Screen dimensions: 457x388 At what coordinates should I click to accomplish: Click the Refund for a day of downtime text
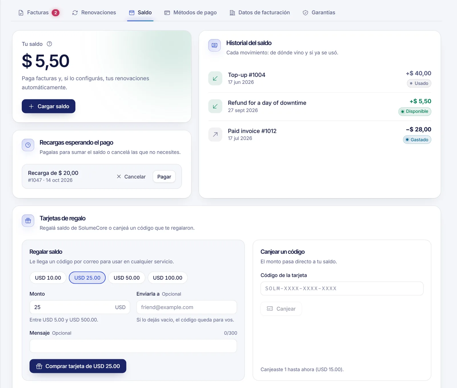coord(267,103)
